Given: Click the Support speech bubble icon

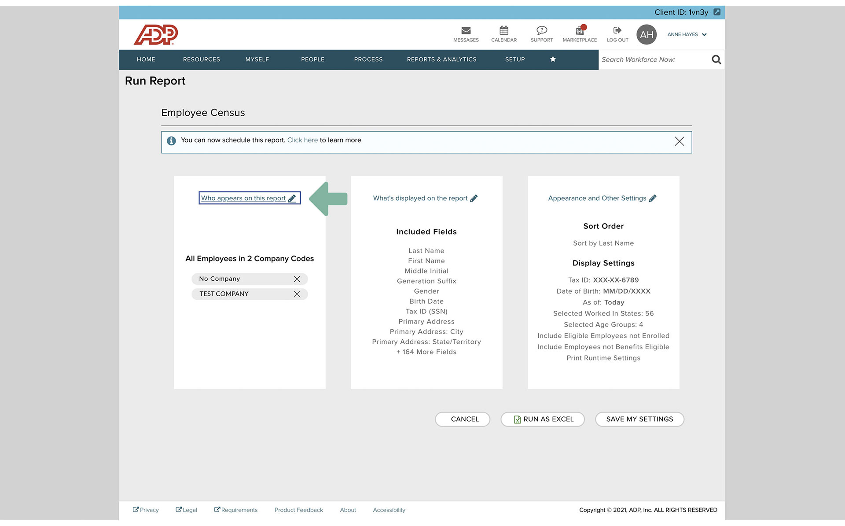Looking at the screenshot, I should [541, 30].
